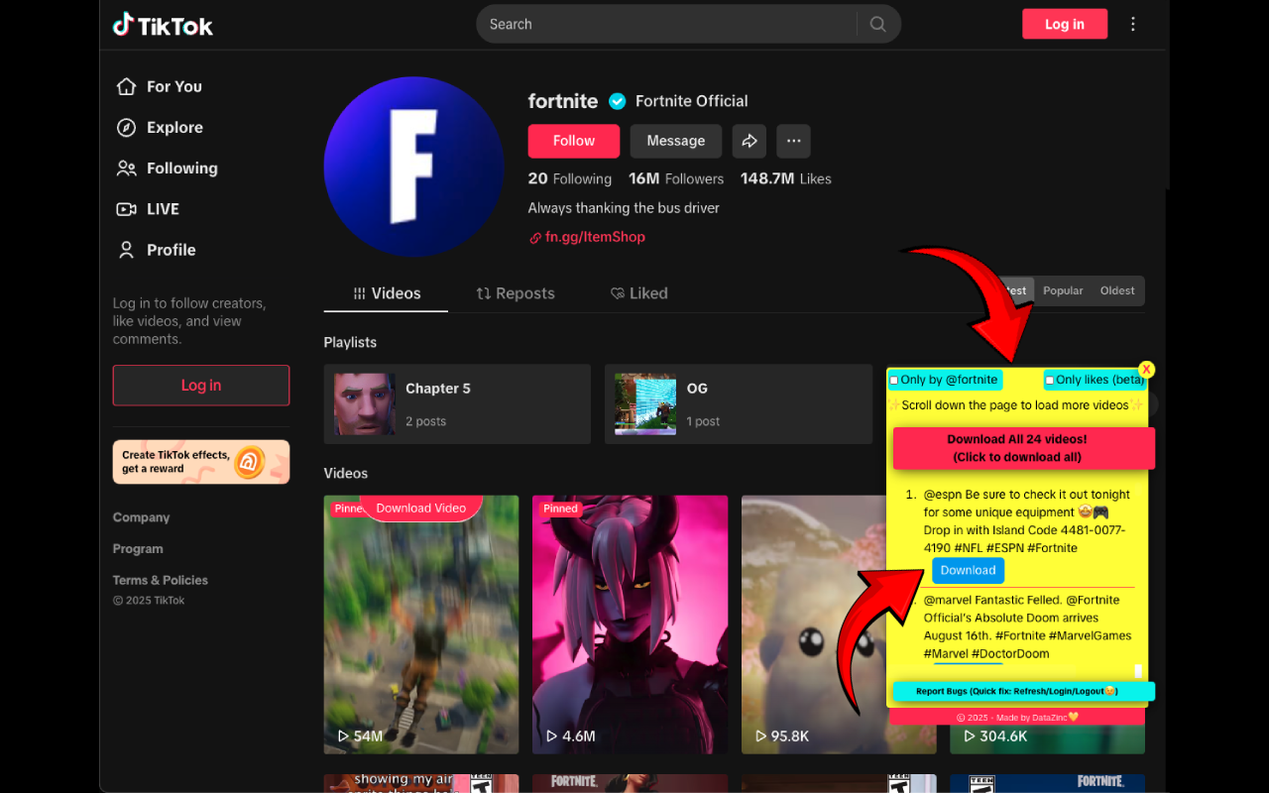Click the share arrow icon on profile
Image resolution: width=1269 pixels, height=793 pixels.
pyautogui.click(x=750, y=141)
